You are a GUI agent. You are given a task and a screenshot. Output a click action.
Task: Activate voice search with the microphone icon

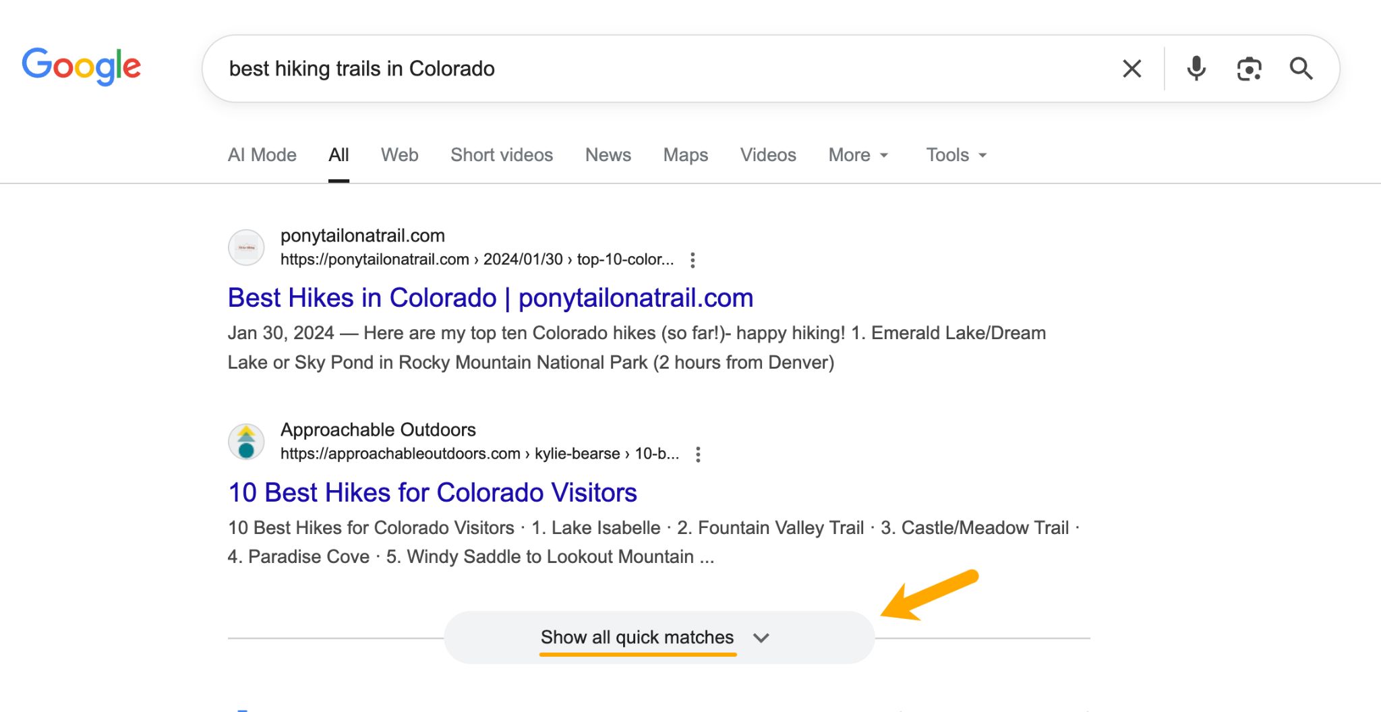[x=1196, y=68]
